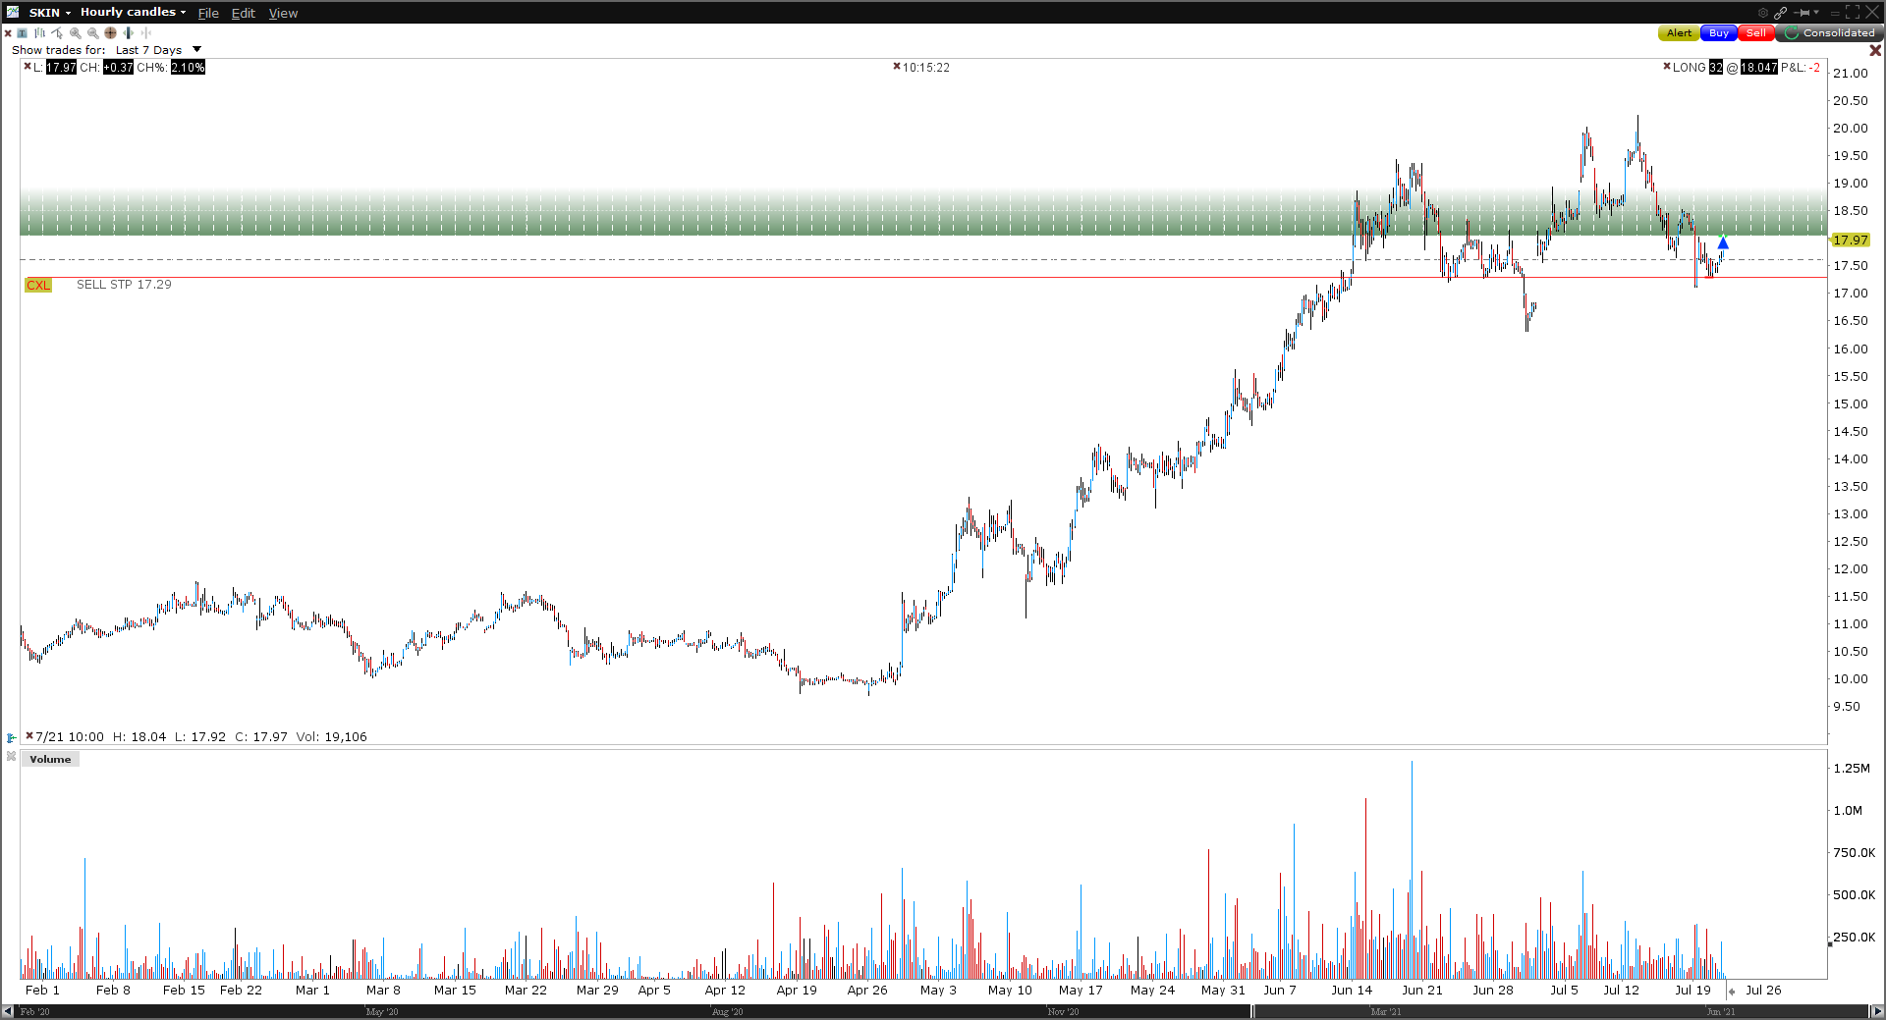The image size is (1886, 1020).
Task: Click the vertical bar with arrows icon
Action: (x=128, y=32)
